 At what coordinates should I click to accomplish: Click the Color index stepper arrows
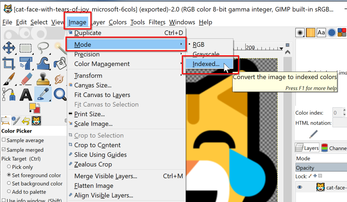coord(344,112)
